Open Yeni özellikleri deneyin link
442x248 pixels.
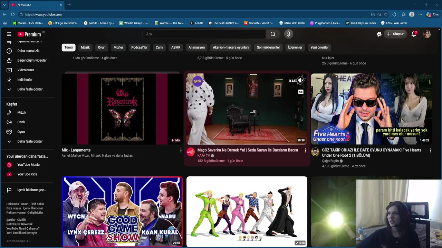point(22,233)
